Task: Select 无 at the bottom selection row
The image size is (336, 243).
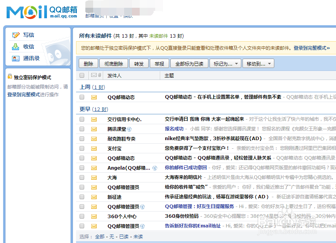Action: tap(112, 236)
